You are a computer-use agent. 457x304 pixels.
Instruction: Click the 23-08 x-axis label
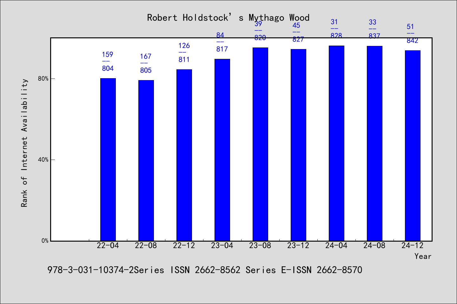point(260,245)
